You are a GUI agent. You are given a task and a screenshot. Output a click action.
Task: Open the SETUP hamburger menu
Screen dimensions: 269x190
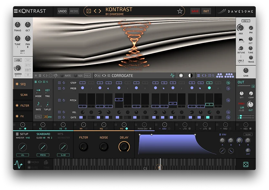click(x=17, y=134)
